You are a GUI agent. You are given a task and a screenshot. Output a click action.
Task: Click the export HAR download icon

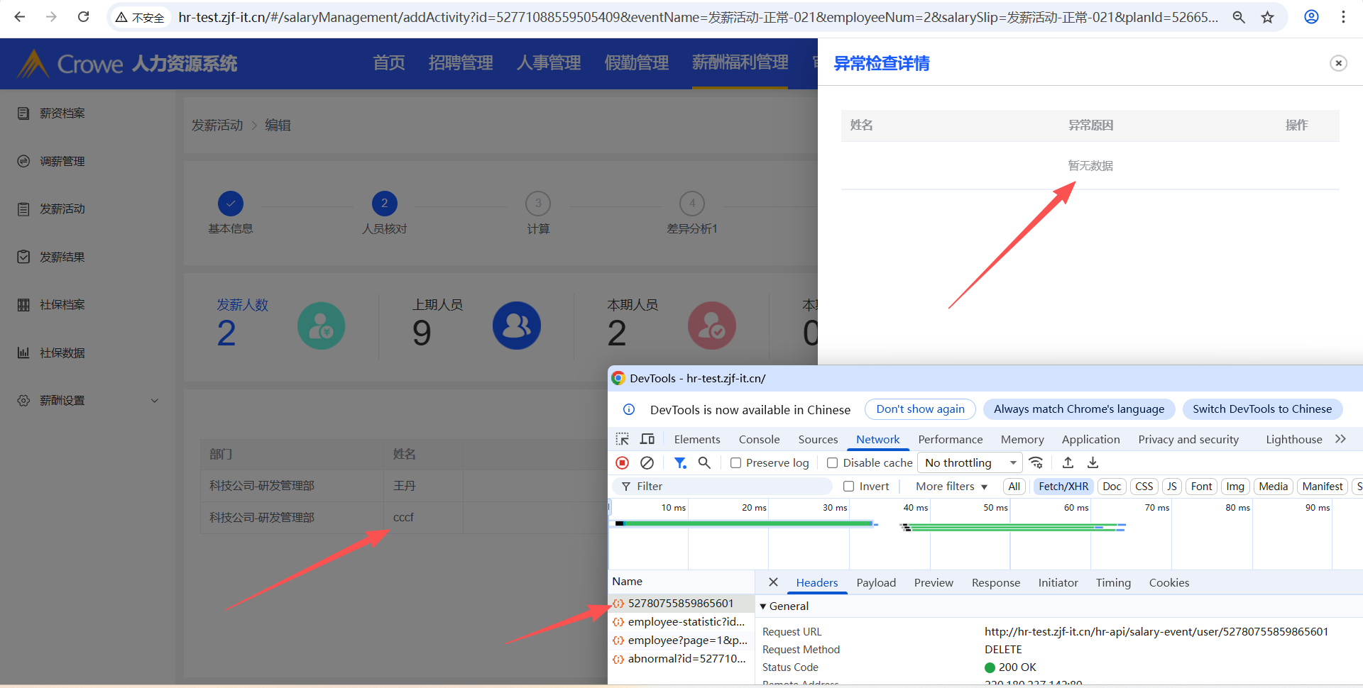(1093, 462)
